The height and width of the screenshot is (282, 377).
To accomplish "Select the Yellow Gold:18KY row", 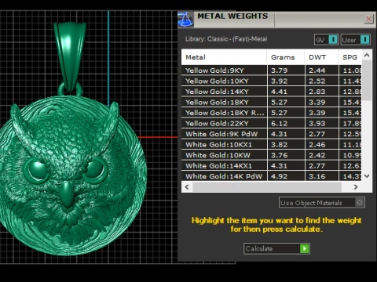I will click(x=272, y=102).
